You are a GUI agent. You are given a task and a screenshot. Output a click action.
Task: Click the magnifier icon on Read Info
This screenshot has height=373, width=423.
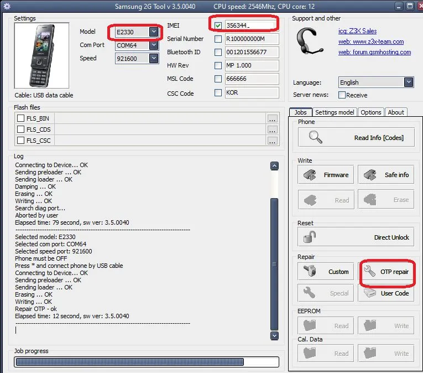pos(315,137)
